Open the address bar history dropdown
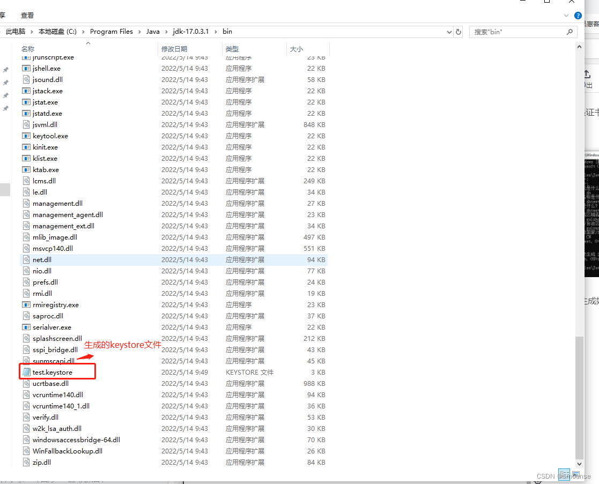This screenshot has width=599, height=484. (449, 32)
